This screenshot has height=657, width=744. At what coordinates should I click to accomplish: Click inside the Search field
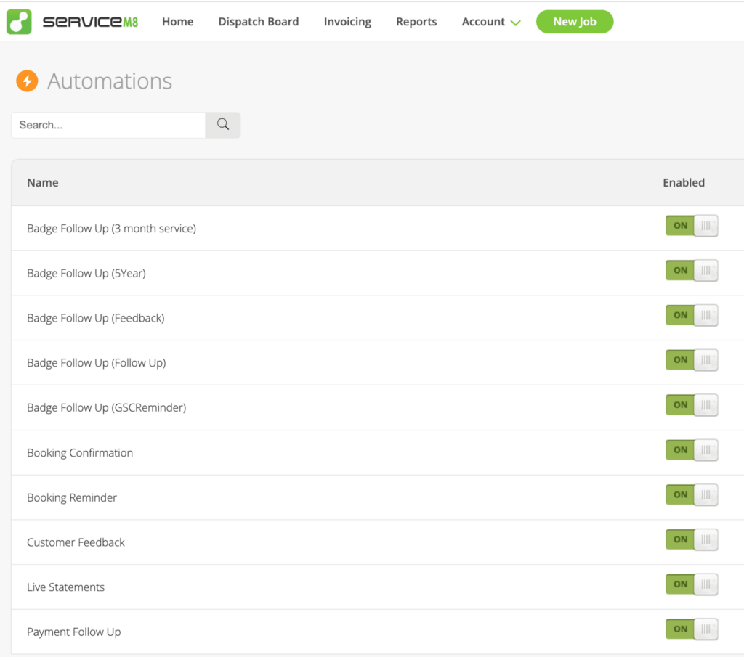pos(108,125)
